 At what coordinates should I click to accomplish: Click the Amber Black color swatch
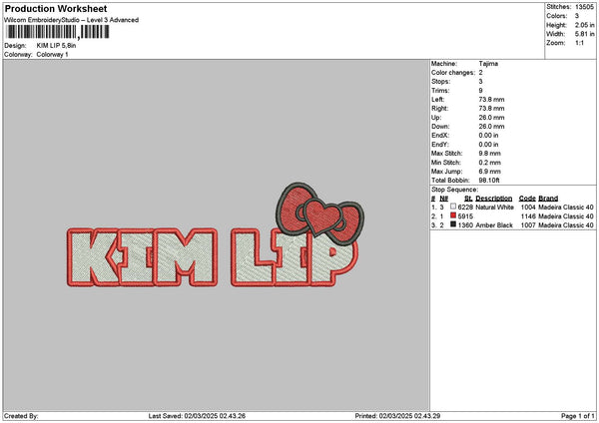(x=453, y=224)
